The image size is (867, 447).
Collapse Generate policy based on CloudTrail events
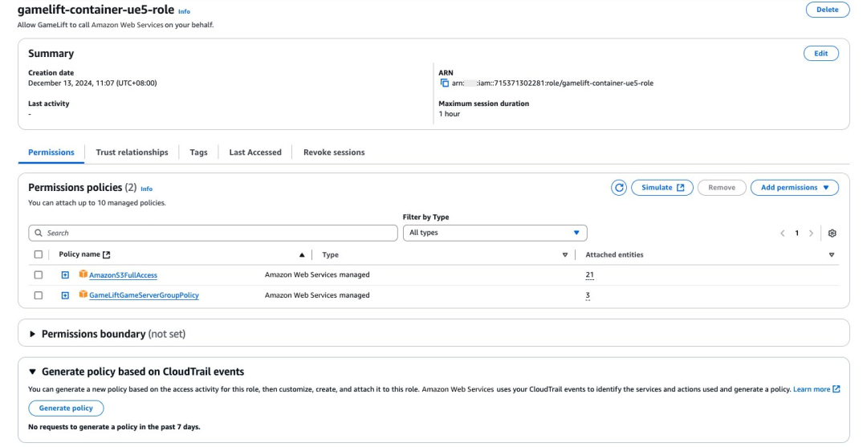tap(32, 372)
